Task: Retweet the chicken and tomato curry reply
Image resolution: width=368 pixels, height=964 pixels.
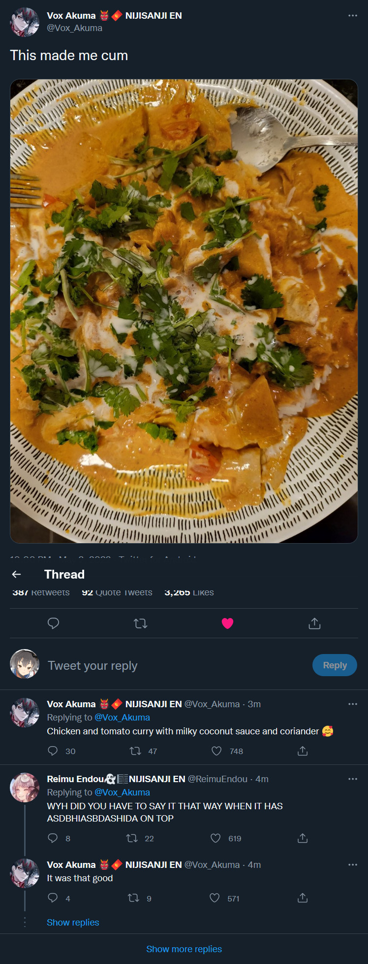Action: [x=135, y=751]
